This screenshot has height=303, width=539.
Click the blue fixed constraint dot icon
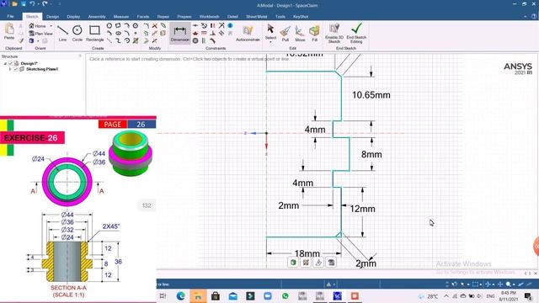point(230,26)
